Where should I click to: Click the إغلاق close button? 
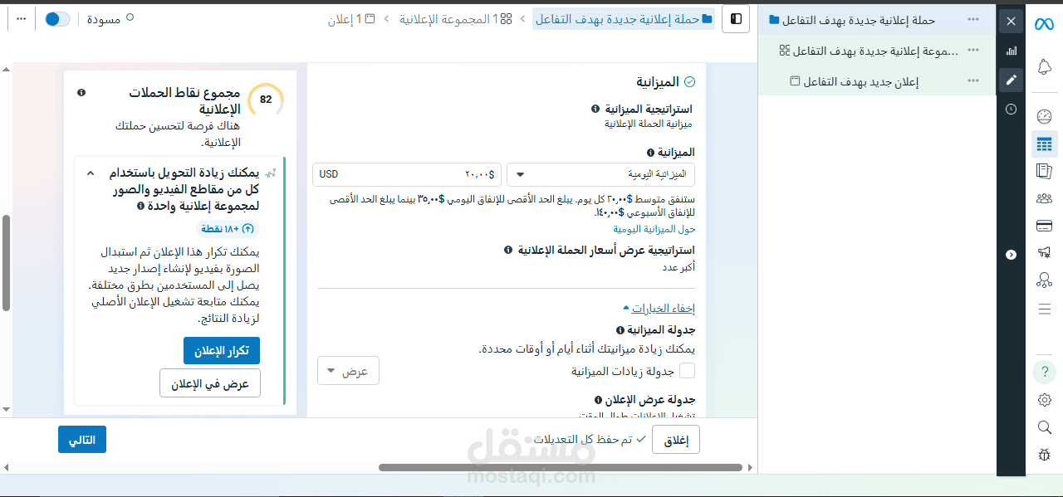tap(676, 440)
